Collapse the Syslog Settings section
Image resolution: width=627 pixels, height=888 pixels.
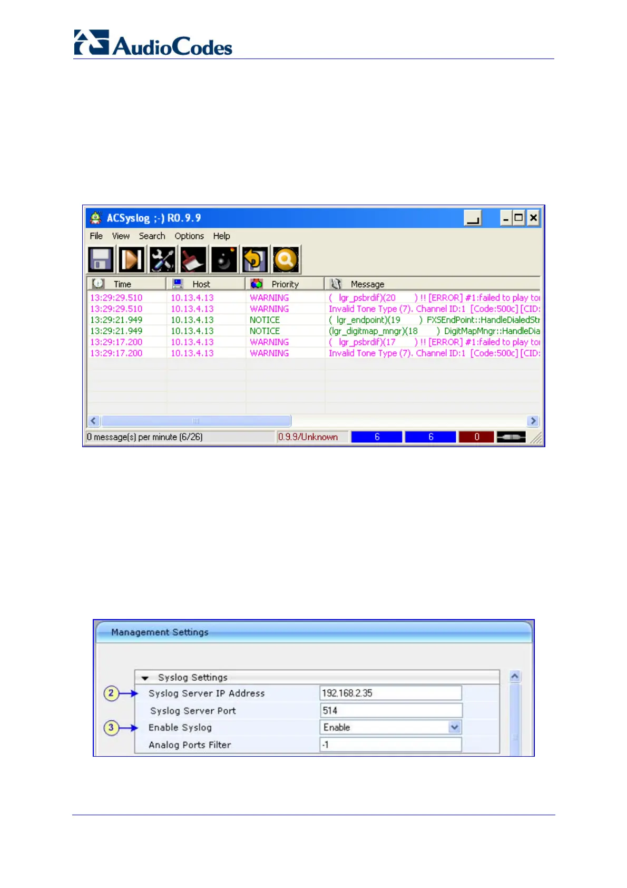click(x=145, y=678)
